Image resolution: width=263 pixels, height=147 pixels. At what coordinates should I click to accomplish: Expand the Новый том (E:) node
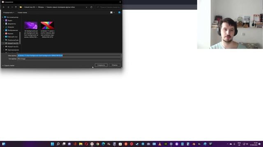coord(4,47)
